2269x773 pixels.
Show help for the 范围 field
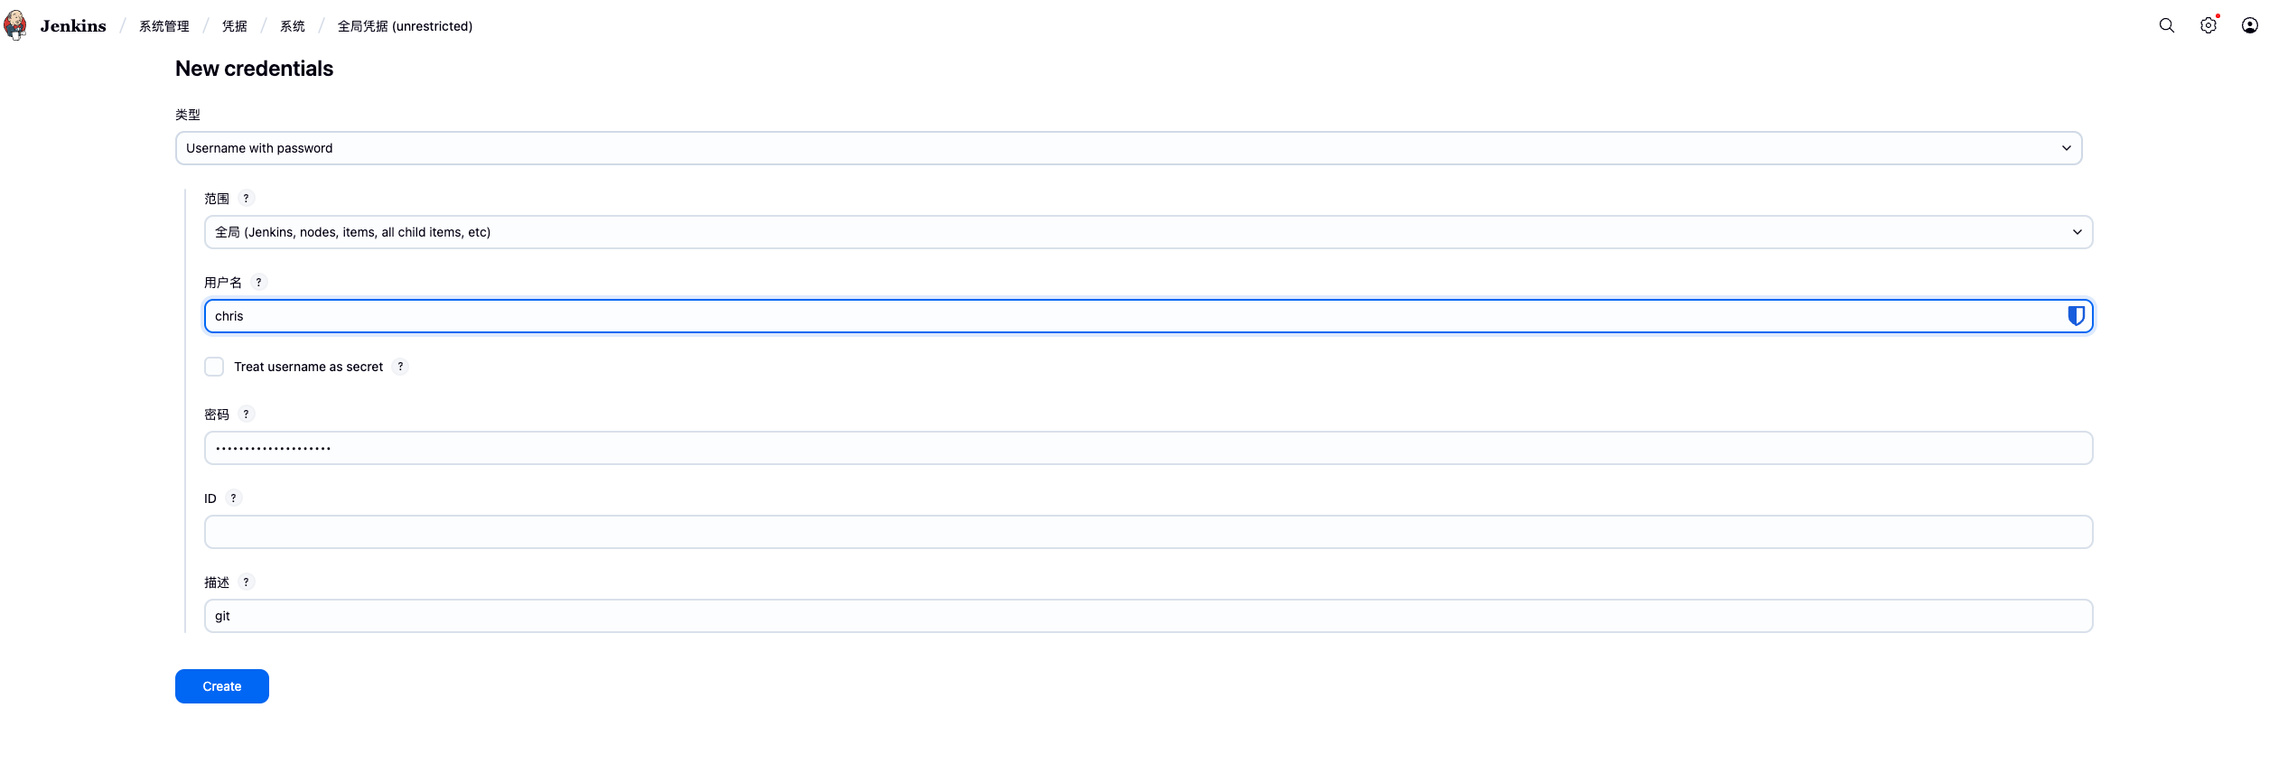click(246, 199)
